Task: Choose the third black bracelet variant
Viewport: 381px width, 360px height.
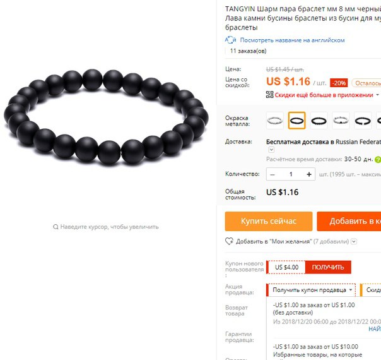Action: pyautogui.click(x=319, y=121)
